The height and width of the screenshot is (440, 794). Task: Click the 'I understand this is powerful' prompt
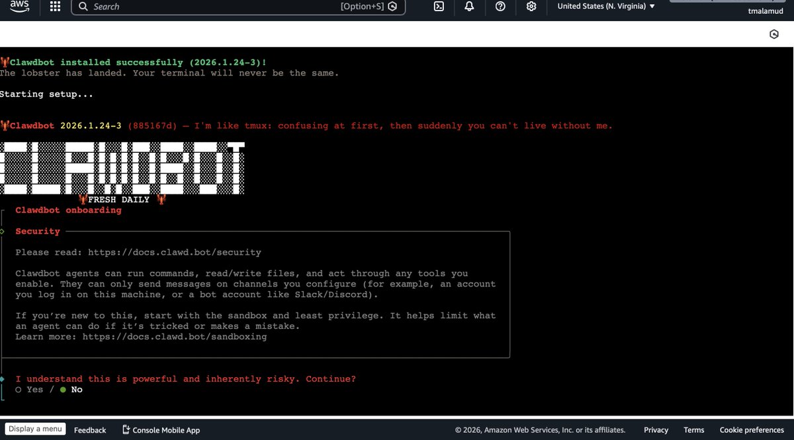[x=186, y=379]
